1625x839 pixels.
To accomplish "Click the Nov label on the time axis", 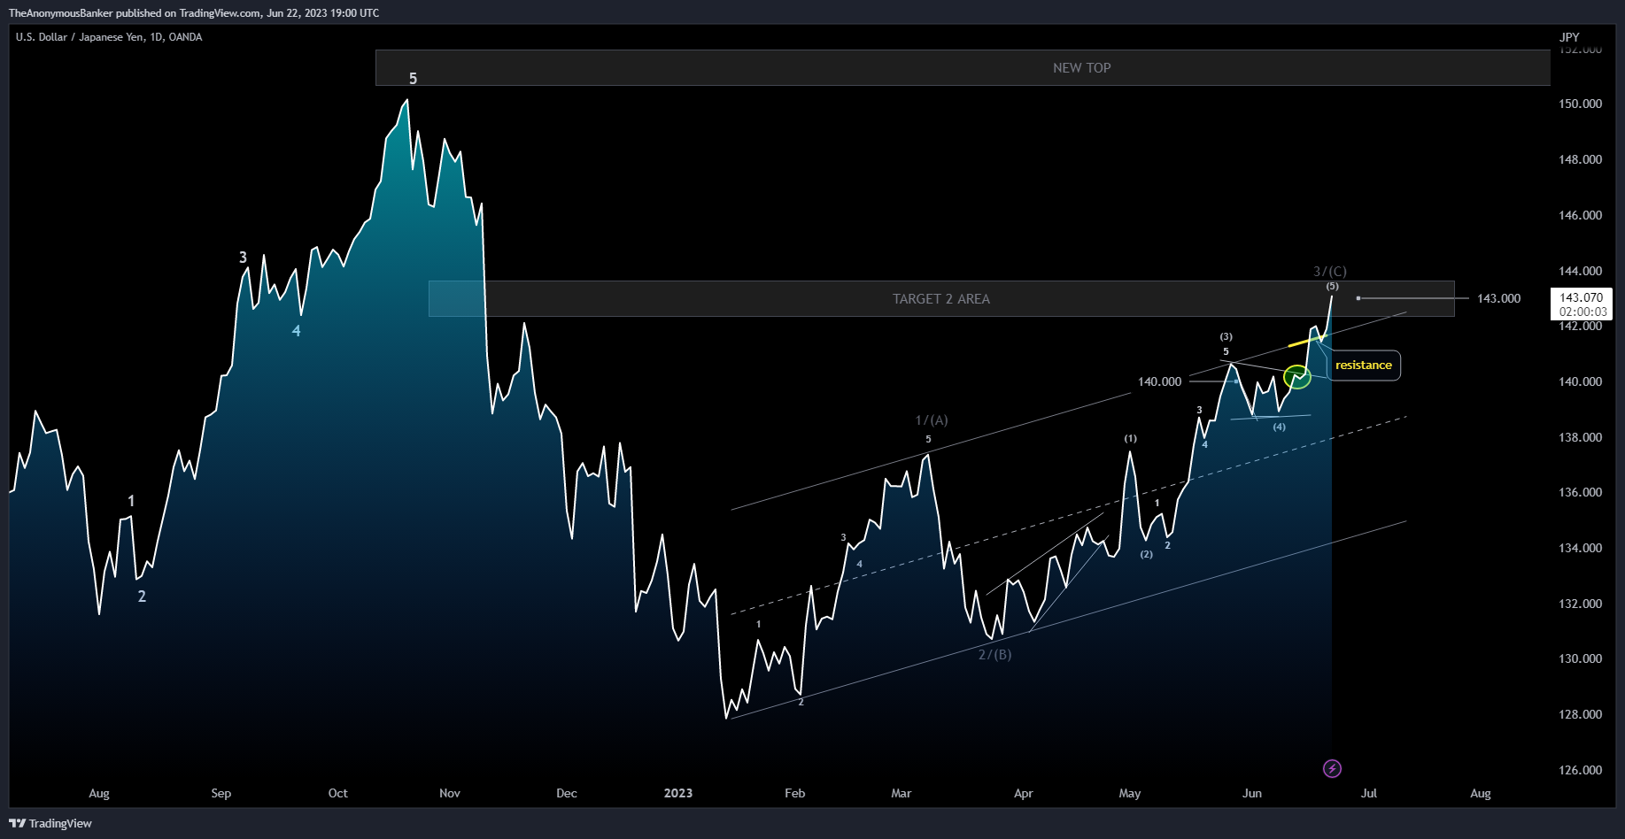I will [x=450, y=793].
